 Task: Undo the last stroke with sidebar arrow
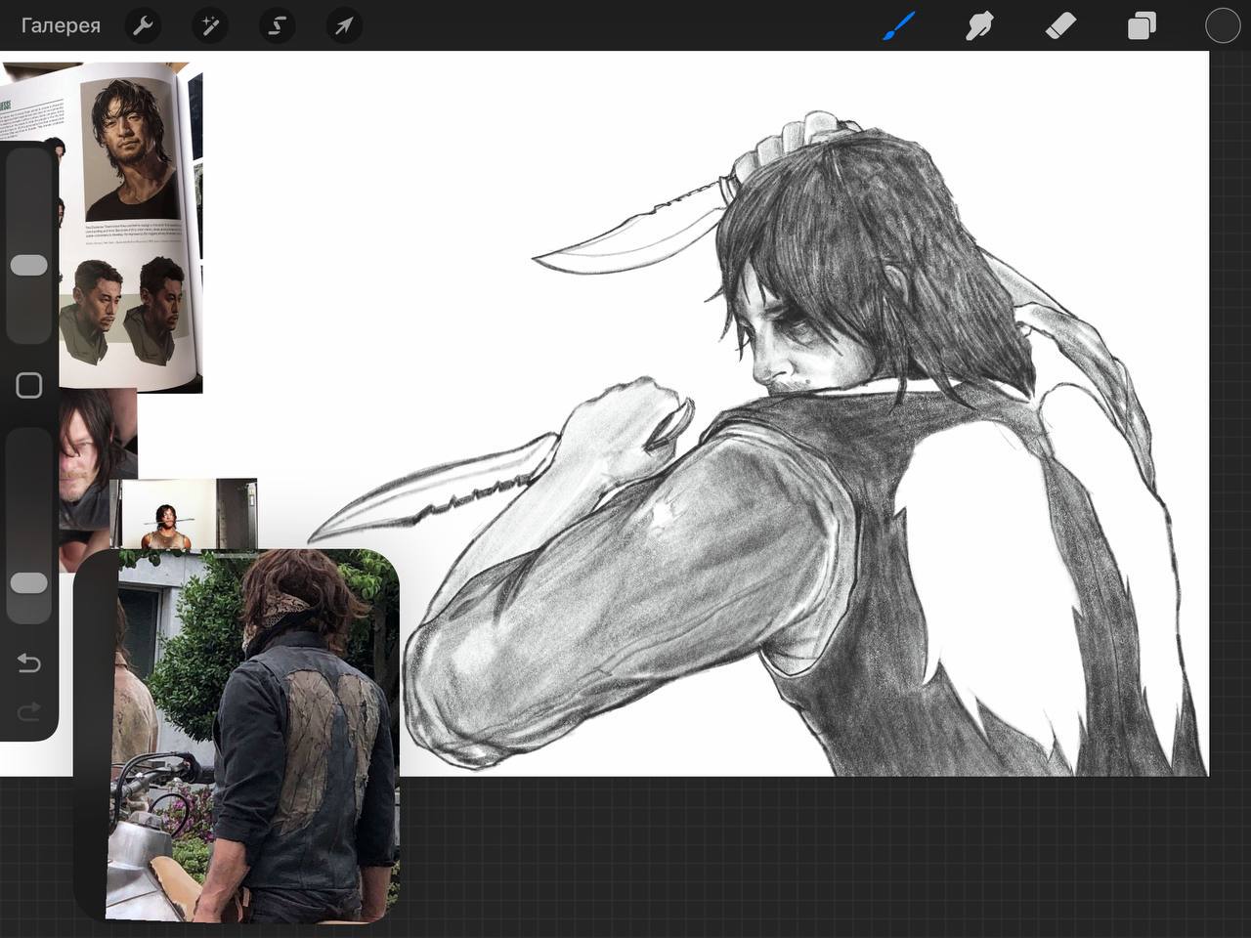[29, 663]
